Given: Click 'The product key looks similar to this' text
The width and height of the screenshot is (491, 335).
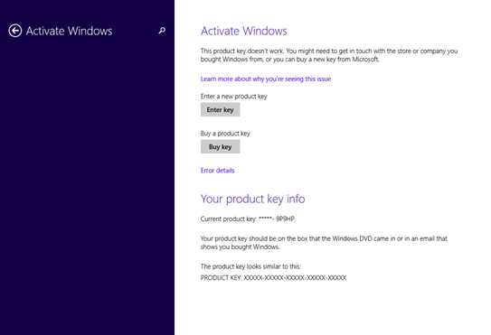Looking at the screenshot, I should (250, 266).
